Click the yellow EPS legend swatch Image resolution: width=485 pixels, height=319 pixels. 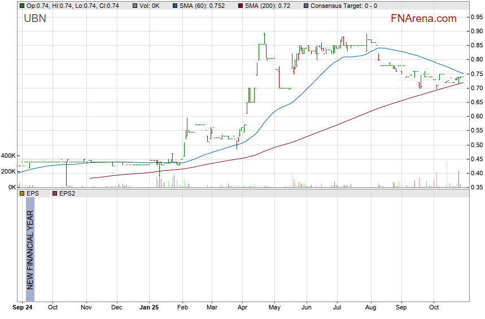[21, 193]
